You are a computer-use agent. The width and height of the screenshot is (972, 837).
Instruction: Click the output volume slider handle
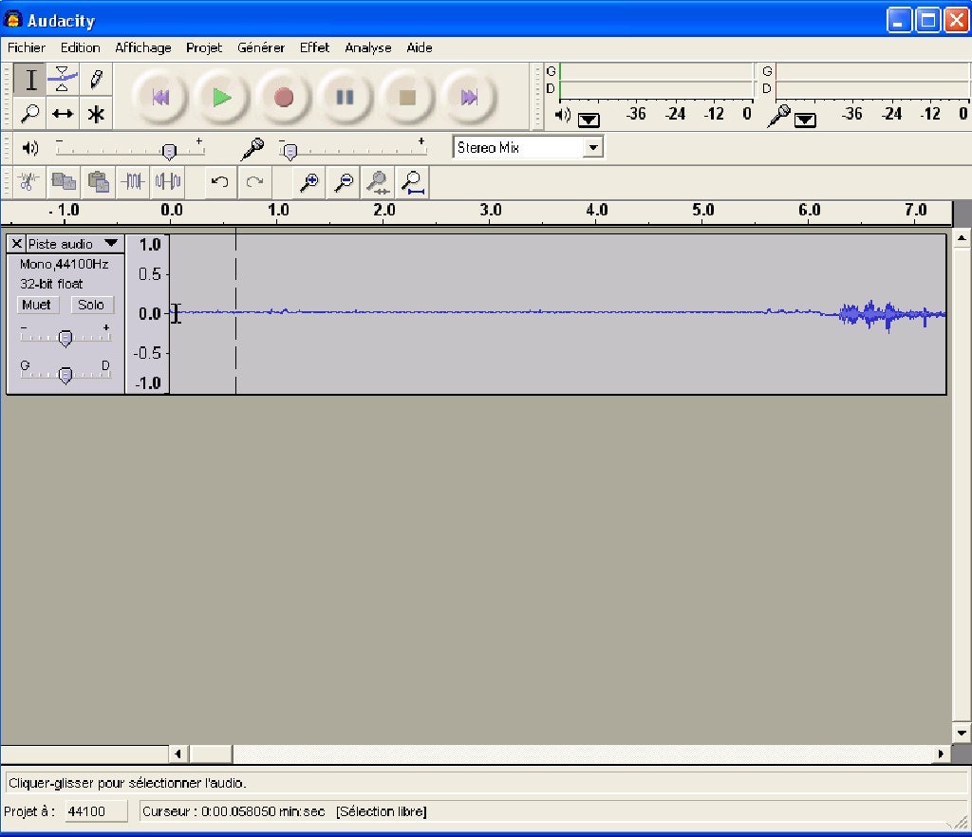(169, 151)
